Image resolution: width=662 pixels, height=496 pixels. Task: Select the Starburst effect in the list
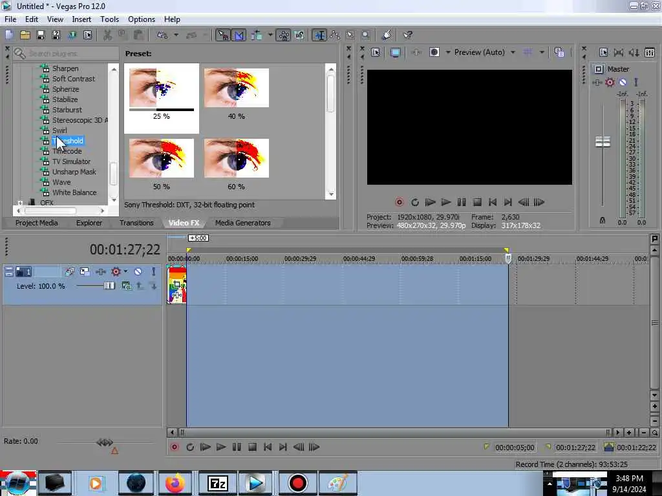click(67, 110)
